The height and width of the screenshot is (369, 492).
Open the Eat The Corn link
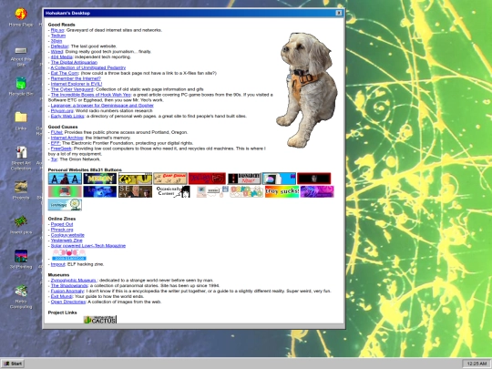[65, 73]
